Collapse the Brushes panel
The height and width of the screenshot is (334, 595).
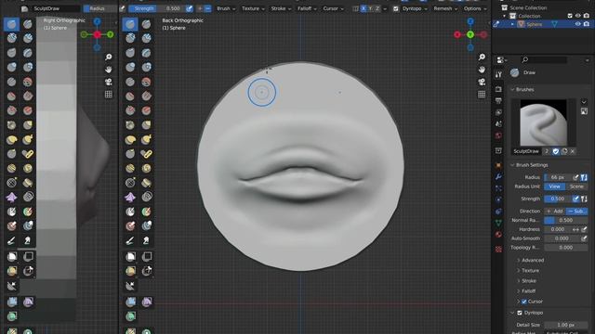click(522, 89)
